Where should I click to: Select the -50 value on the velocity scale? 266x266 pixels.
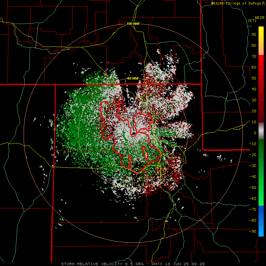coord(253,188)
